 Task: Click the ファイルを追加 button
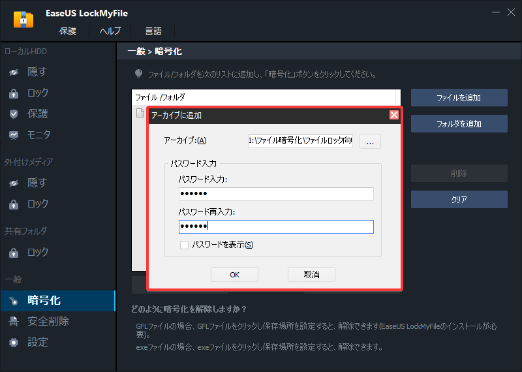[x=459, y=98]
